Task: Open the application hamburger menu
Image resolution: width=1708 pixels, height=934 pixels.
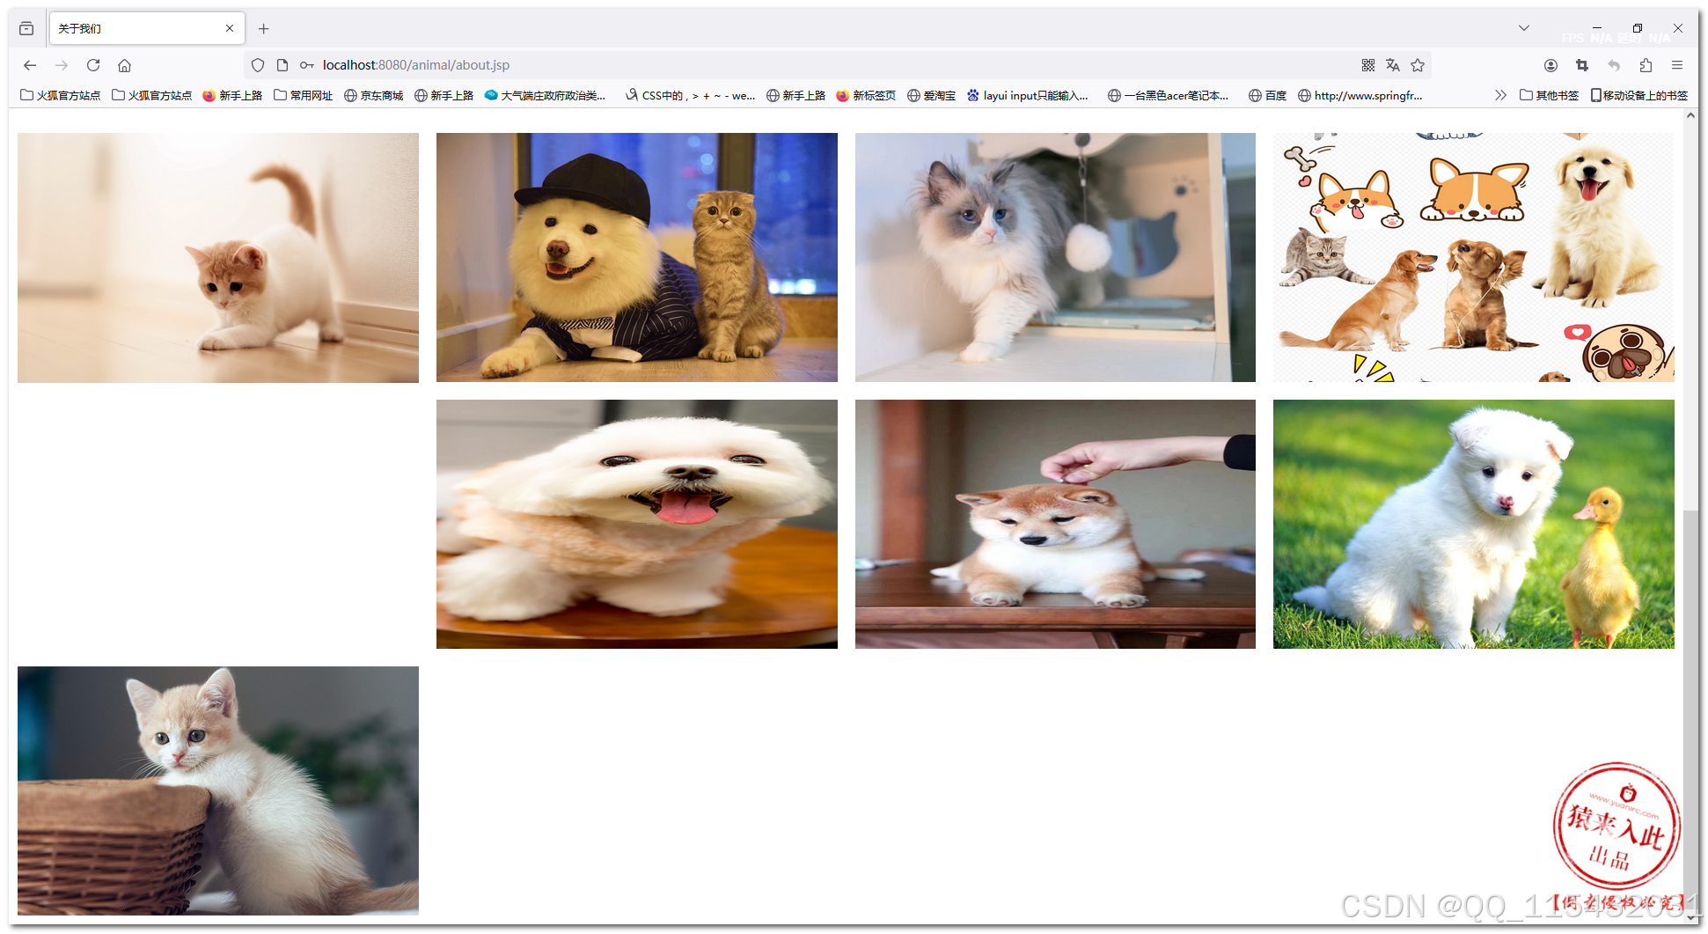Action: click(1677, 65)
